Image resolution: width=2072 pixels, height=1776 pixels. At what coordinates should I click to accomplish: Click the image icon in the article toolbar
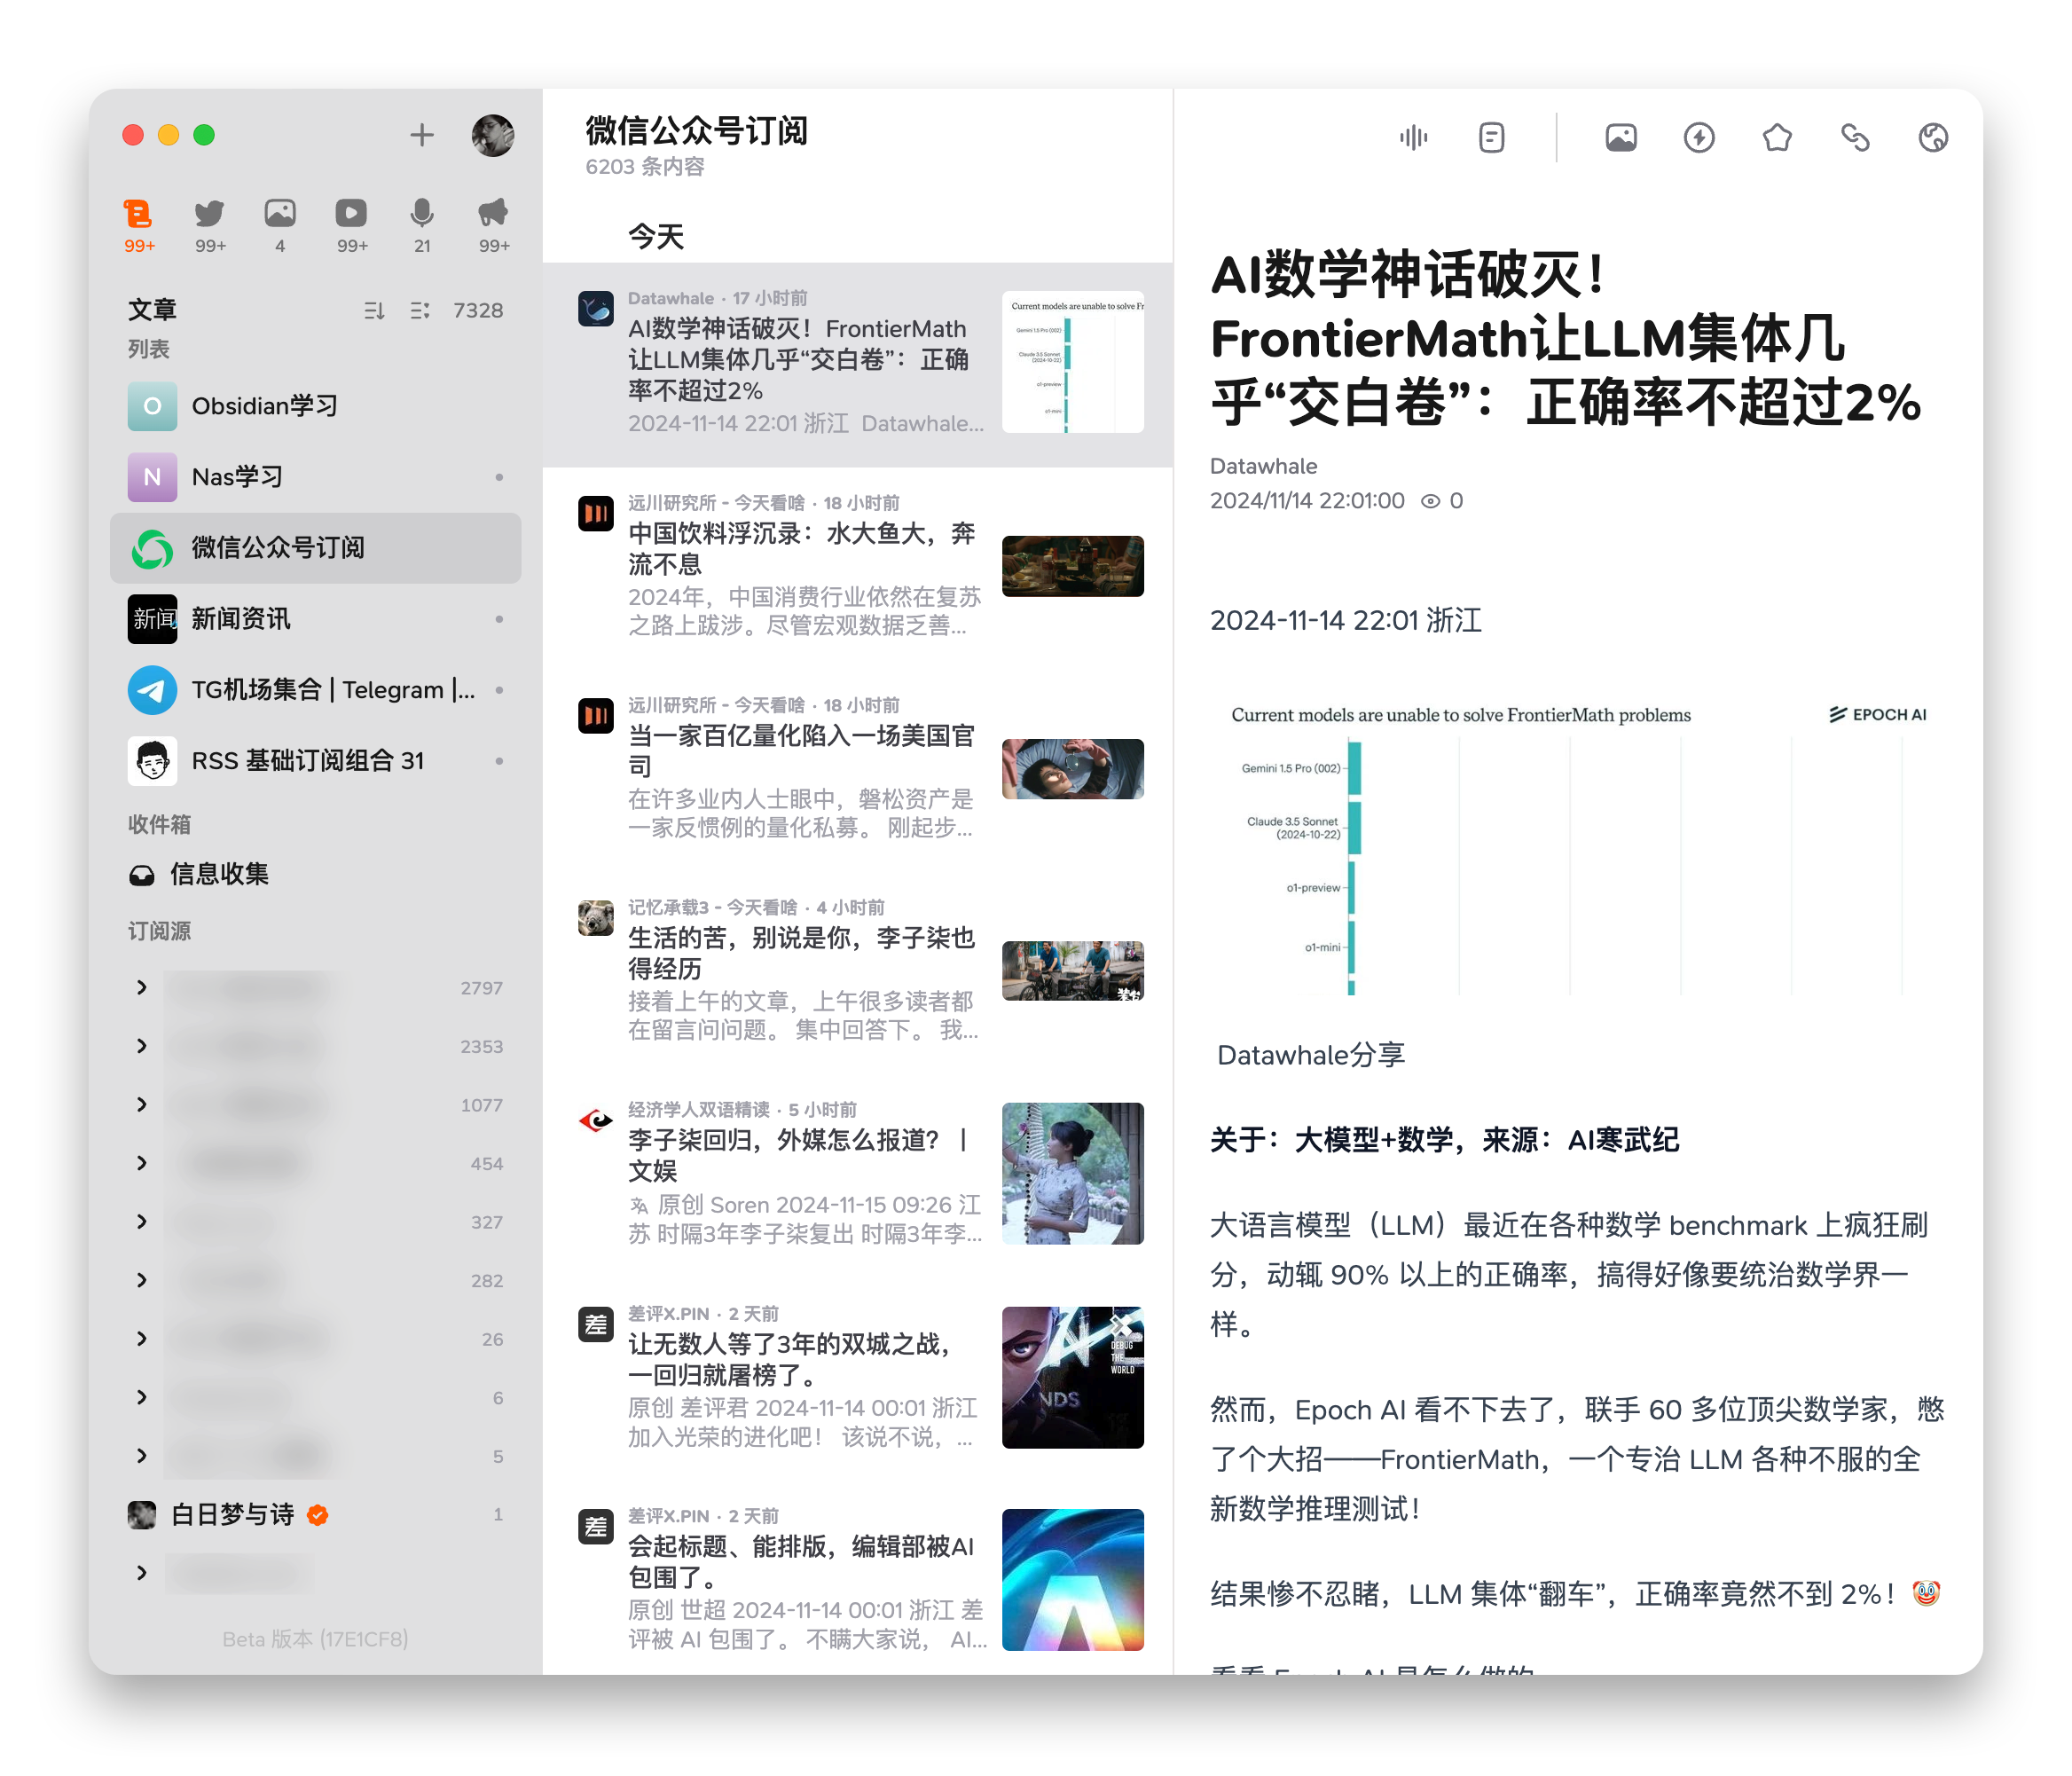(1620, 137)
